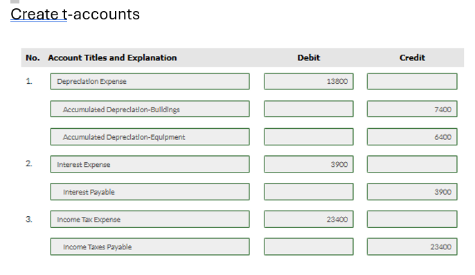The image size is (475, 275).
Task: Click entry number '2.' label
Action: pos(29,163)
